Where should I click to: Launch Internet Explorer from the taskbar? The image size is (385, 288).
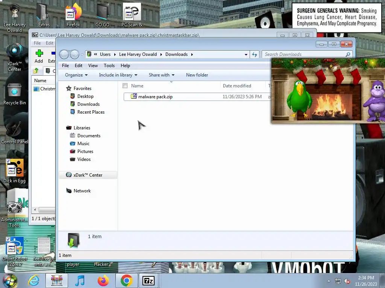click(33, 280)
